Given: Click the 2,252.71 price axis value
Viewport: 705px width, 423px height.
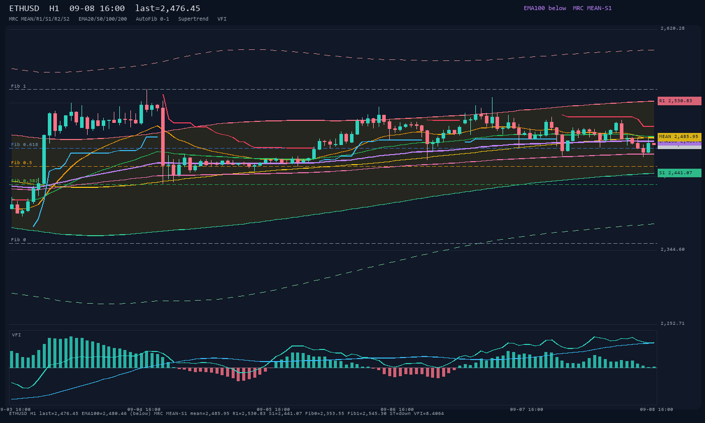Looking at the screenshot, I should coord(673,323).
